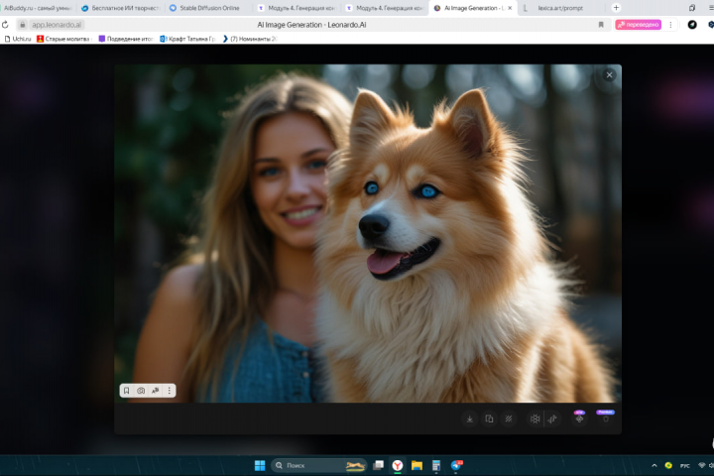Open File Explorer from the taskbar
This screenshot has width=714, height=476.
pos(416,465)
